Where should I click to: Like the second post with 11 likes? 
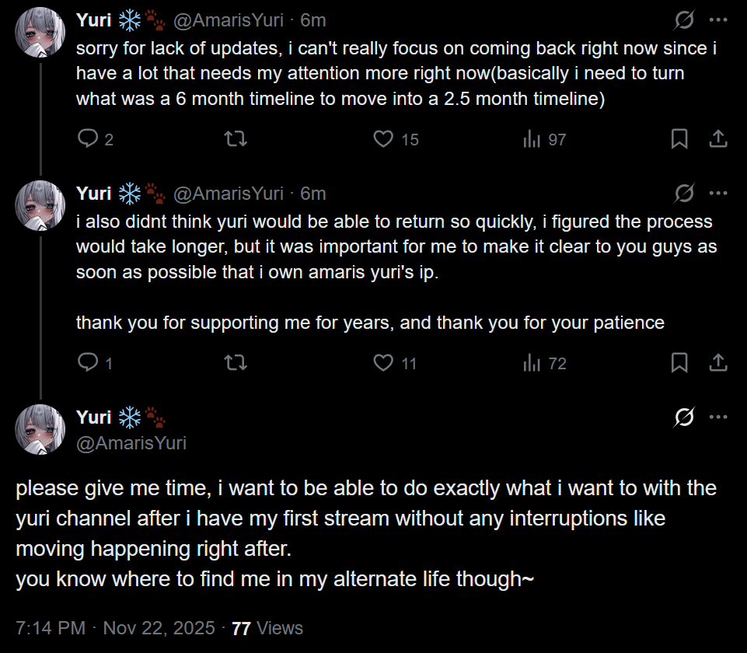pos(383,363)
